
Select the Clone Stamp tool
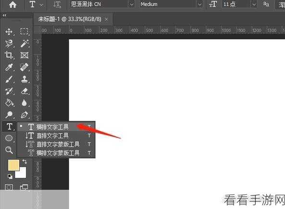coord(25,79)
